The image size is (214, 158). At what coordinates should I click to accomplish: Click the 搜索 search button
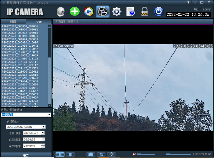tap(26, 155)
